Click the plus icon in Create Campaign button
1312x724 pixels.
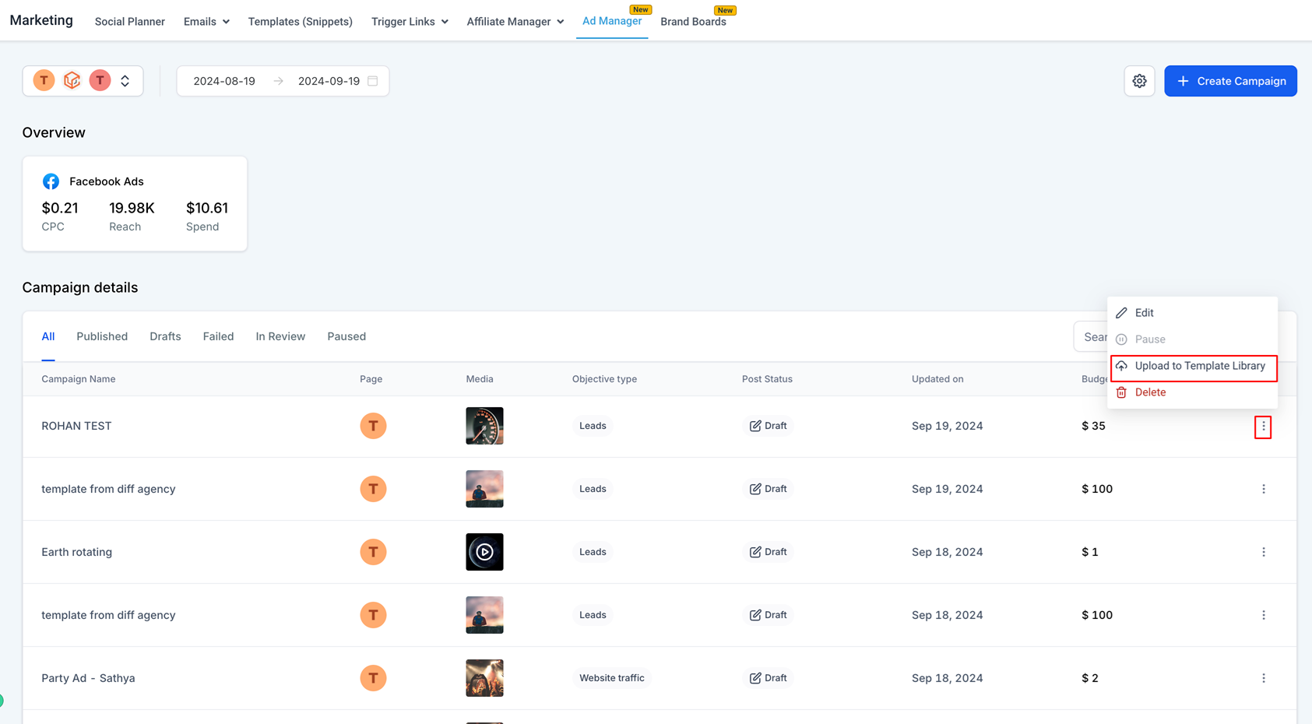pos(1183,80)
